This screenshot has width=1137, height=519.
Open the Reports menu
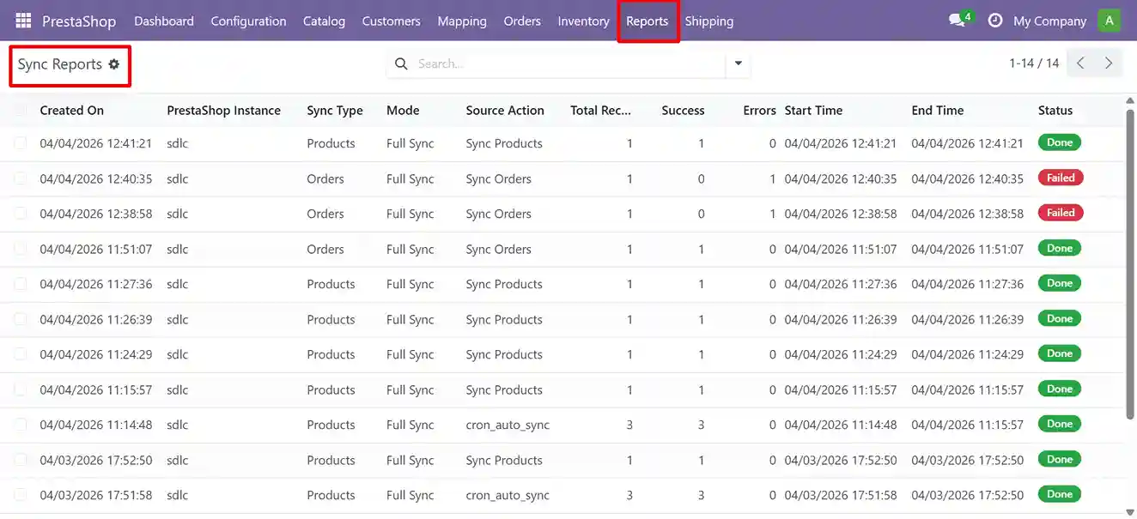(x=647, y=21)
